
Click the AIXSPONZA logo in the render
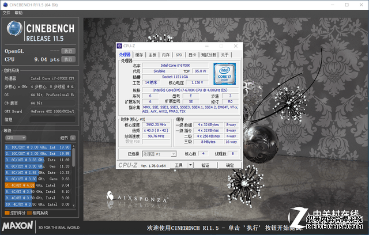137,197
